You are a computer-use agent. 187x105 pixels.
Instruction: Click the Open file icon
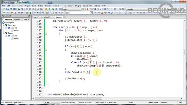8,9
